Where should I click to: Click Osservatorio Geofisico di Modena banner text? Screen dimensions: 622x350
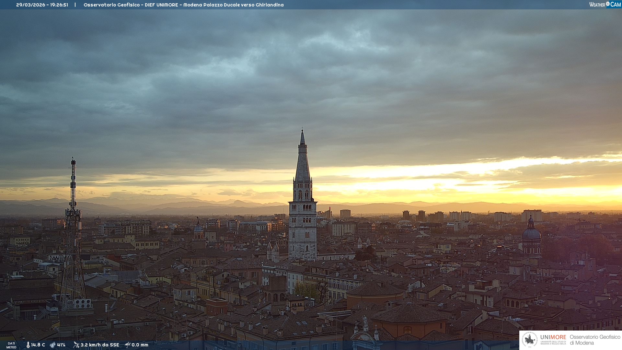[595, 340]
